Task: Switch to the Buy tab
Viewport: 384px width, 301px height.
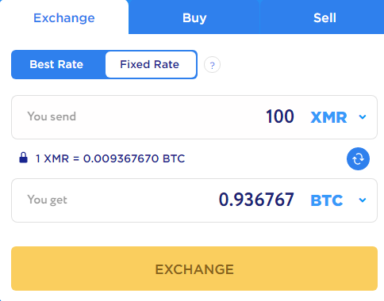Action: [194, 18]
